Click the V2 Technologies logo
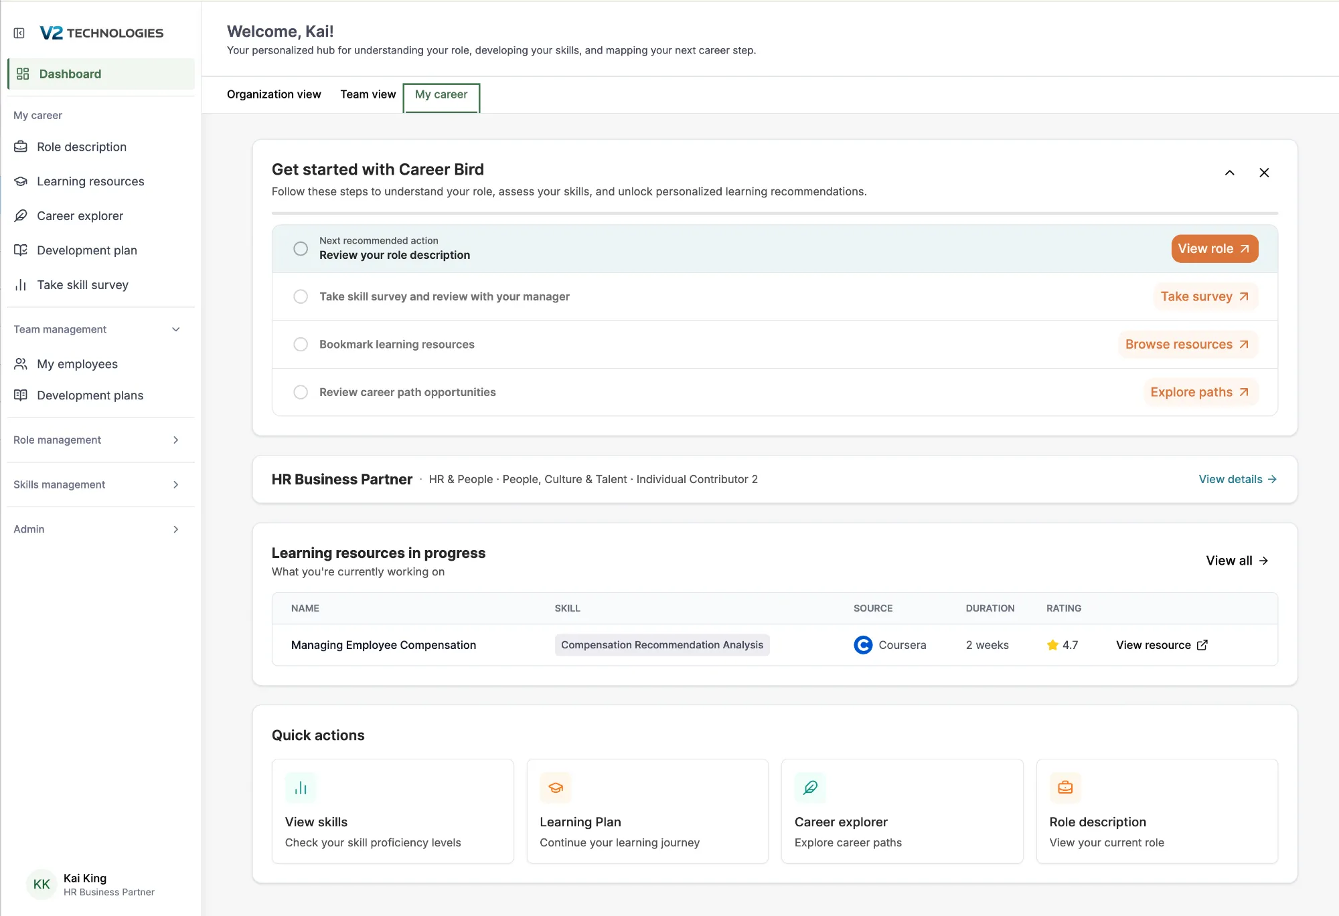Image resolution: width=1339 pixels, height=916 pixels. click(x=102, y=33)
